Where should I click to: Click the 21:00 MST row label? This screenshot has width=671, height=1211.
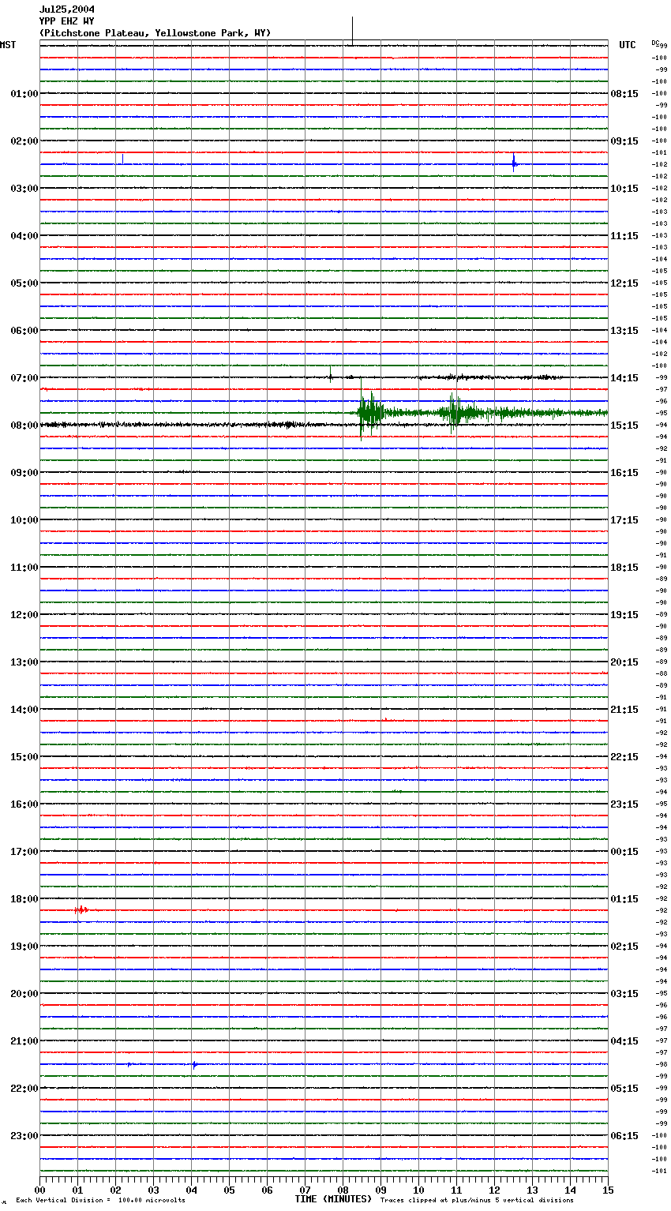(24, 1041)
